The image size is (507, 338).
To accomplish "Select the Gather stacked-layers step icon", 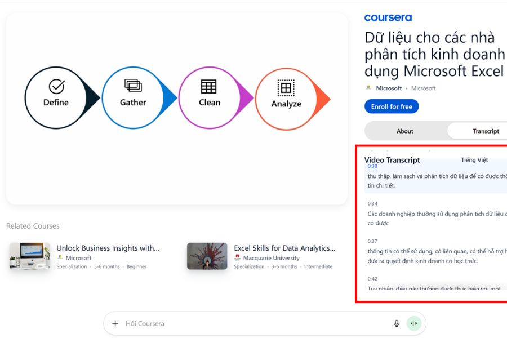I will [133, 86].
